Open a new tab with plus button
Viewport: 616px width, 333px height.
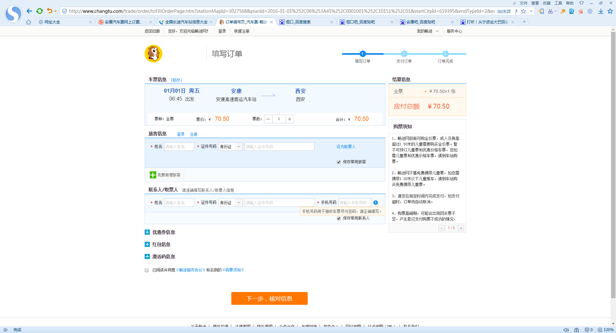(x=524, y=22)
